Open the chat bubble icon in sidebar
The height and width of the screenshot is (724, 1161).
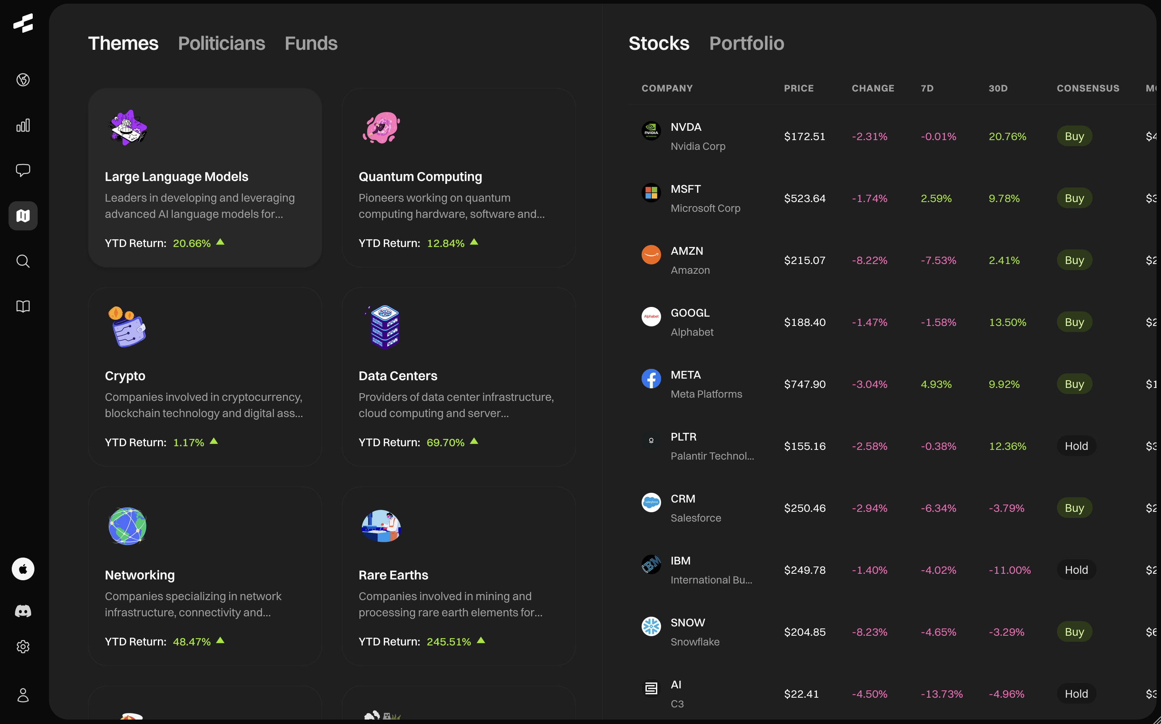coord(23,170)
